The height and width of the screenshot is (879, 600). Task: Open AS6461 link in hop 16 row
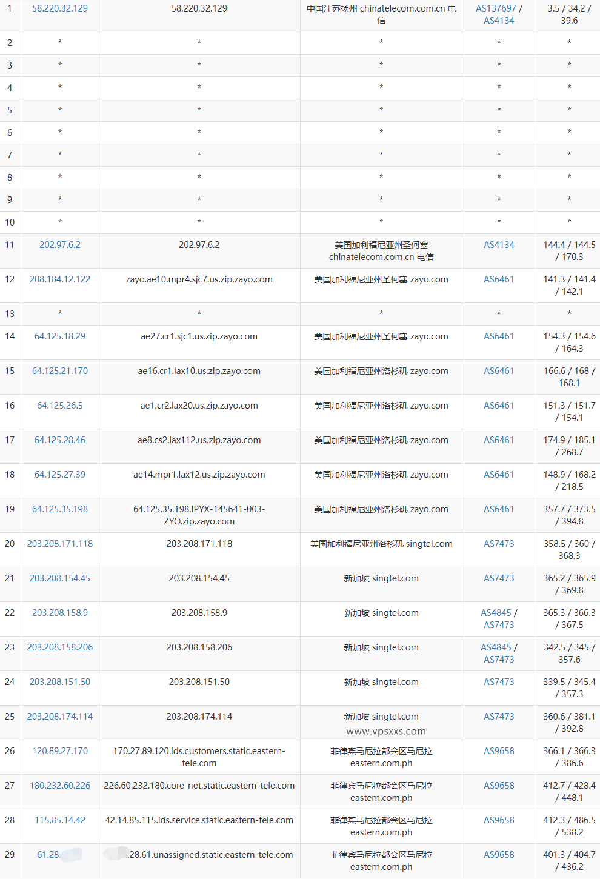pos(499,406)
